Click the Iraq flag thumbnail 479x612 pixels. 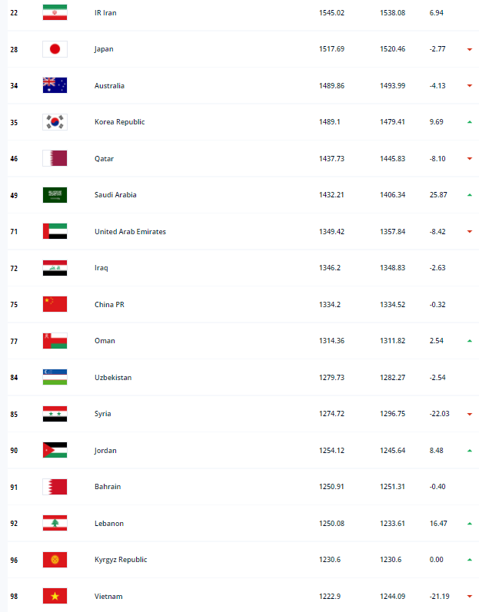point(55,268)
